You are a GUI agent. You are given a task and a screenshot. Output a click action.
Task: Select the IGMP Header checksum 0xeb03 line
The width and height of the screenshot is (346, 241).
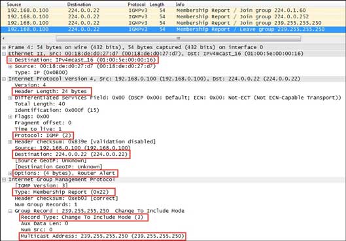(67, 198)
